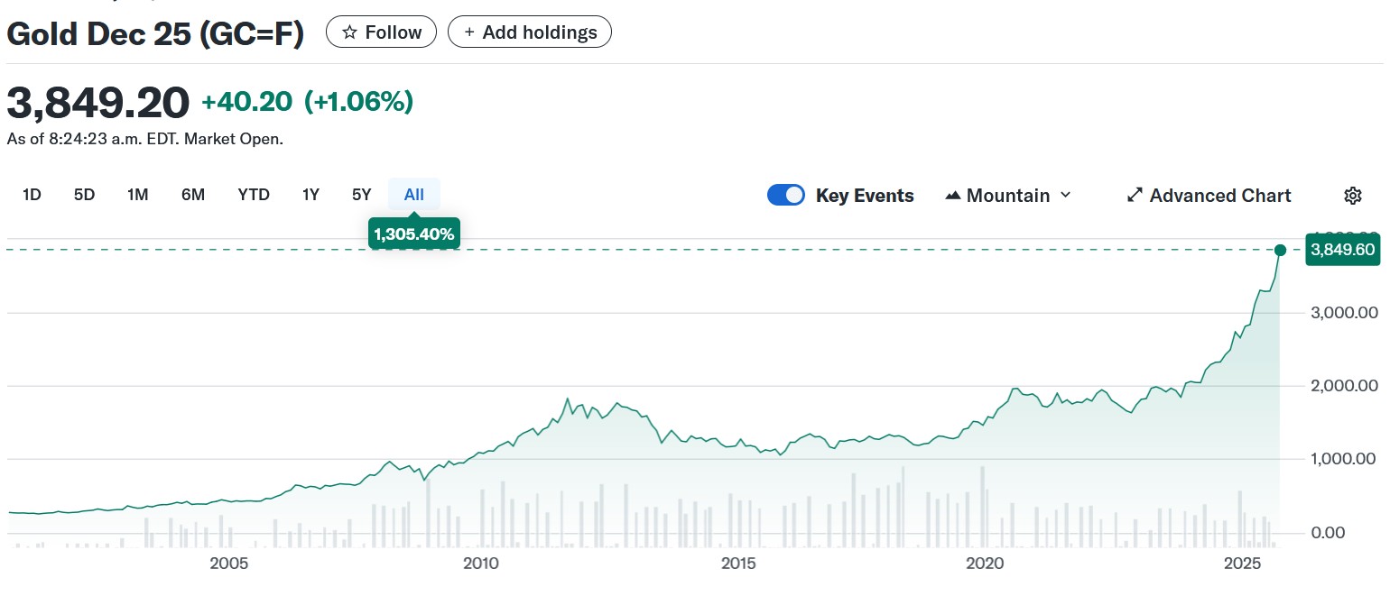Click the Mountain chart type icon
The height and width of the screenshot is (596, 1390).
click(952, 196)
